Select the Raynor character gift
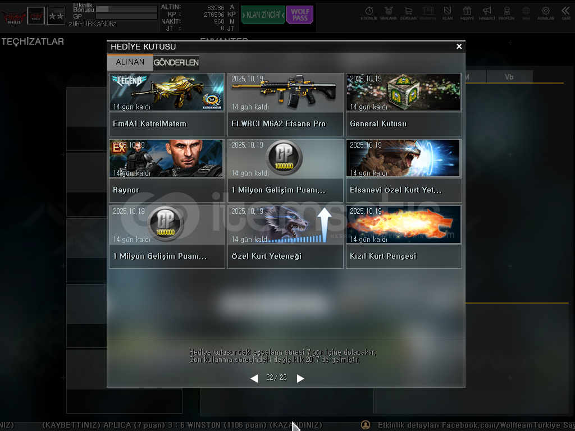This screenshot has width=575, height=431. 167,171
